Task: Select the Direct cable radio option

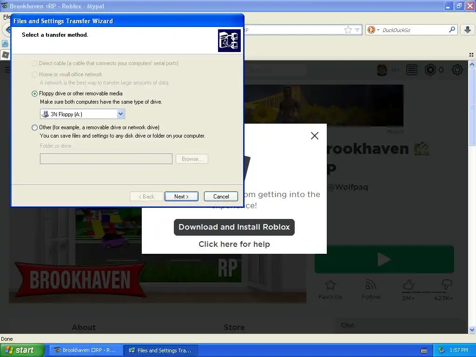Action: (34, 63)
